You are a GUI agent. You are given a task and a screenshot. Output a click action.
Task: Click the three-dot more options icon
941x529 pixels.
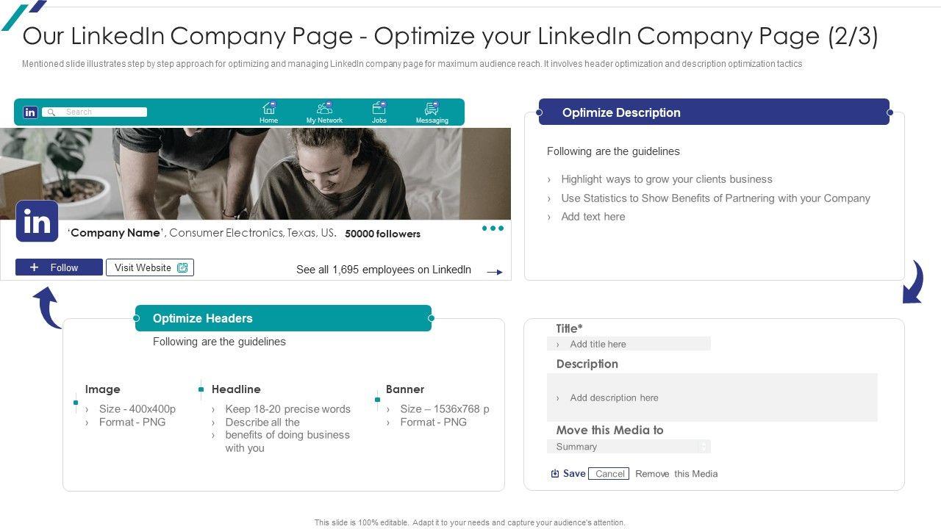493,228
